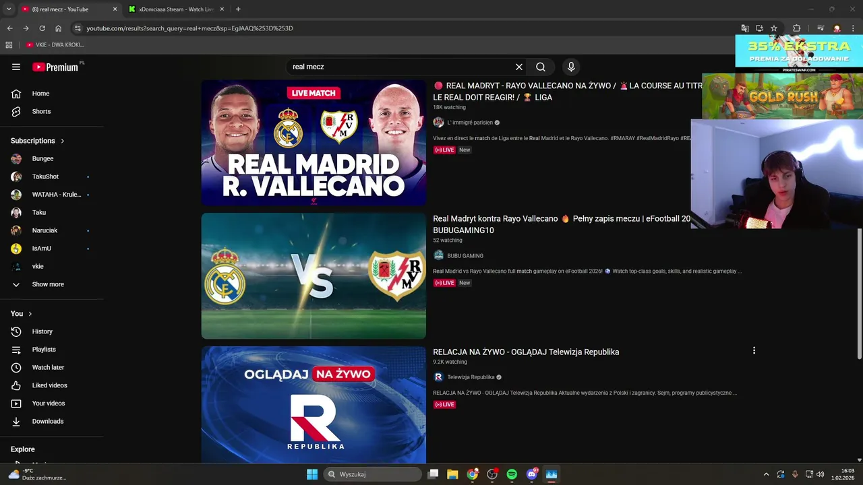Viewport: 863px width, 485px height.
Task: Open Chrome three-dot menu
Action: [x=853, y=28]
